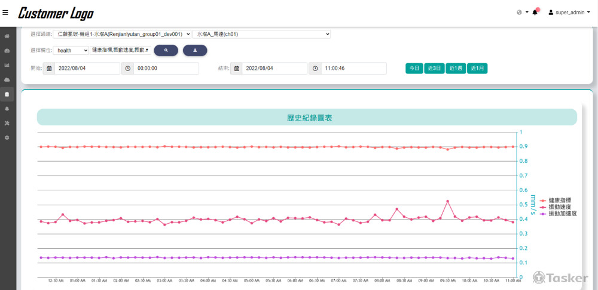Open the hamburger menu
Screen dimensions: 598x290
[x=5, y=12]
